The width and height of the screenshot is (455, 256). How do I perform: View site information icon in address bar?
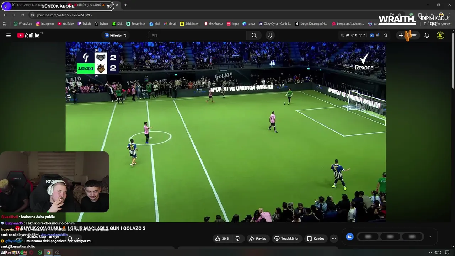pyautogui.click(x=32, y=15)
